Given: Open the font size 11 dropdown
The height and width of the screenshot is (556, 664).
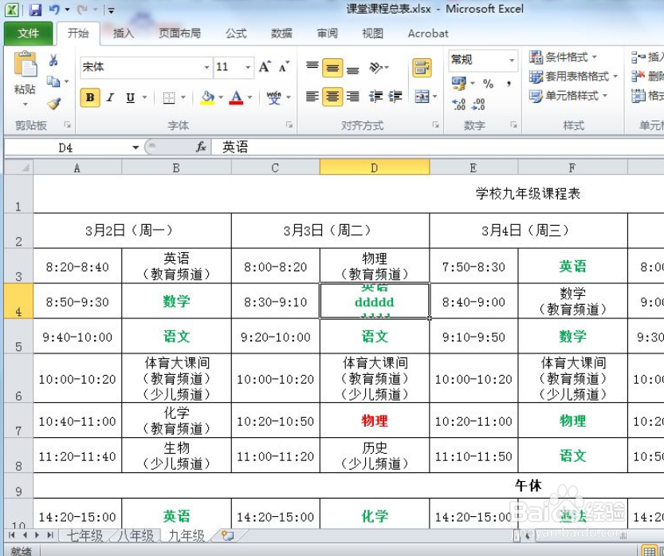Looking at the screenshot, I should point(248,67).
